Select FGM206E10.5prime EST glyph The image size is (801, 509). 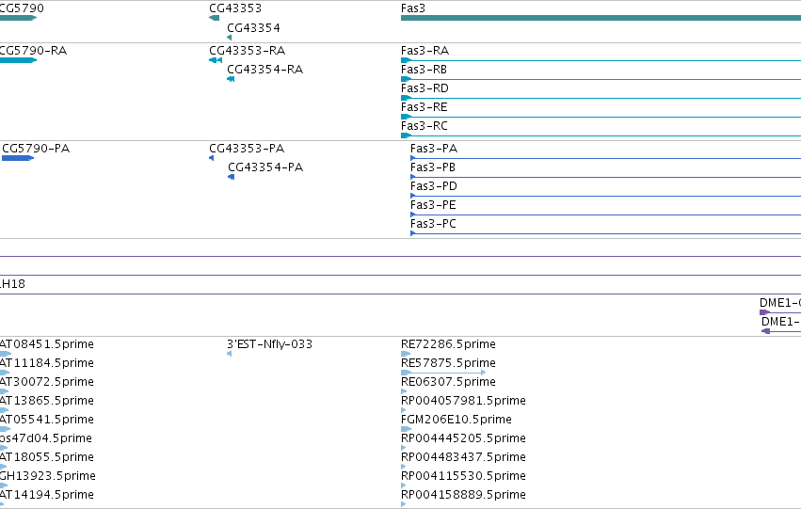(406, 429)
